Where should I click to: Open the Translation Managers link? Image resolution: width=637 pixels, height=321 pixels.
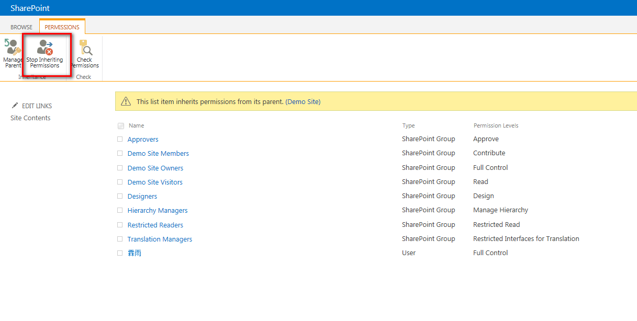(160, 239)
